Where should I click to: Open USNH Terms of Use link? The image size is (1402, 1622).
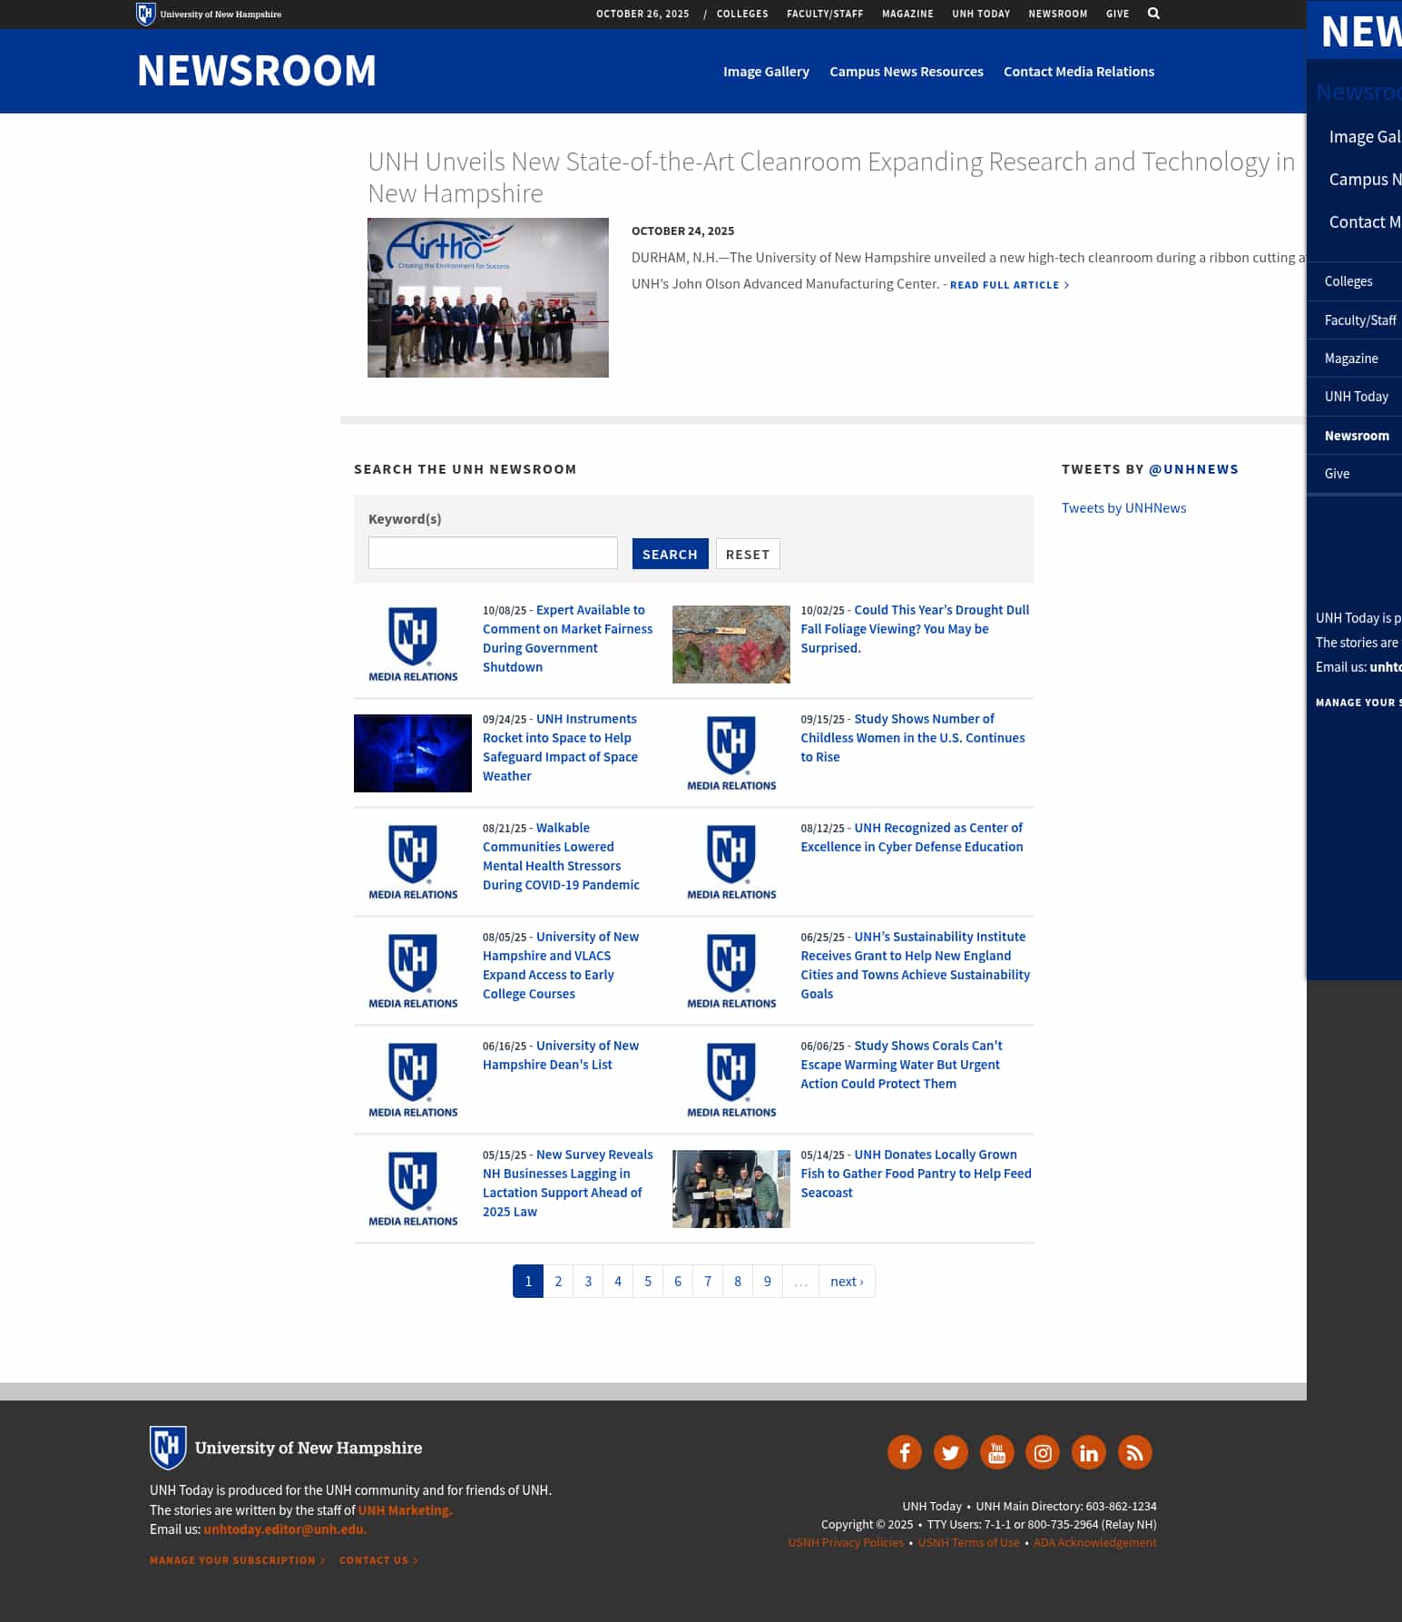(968, 1543)
